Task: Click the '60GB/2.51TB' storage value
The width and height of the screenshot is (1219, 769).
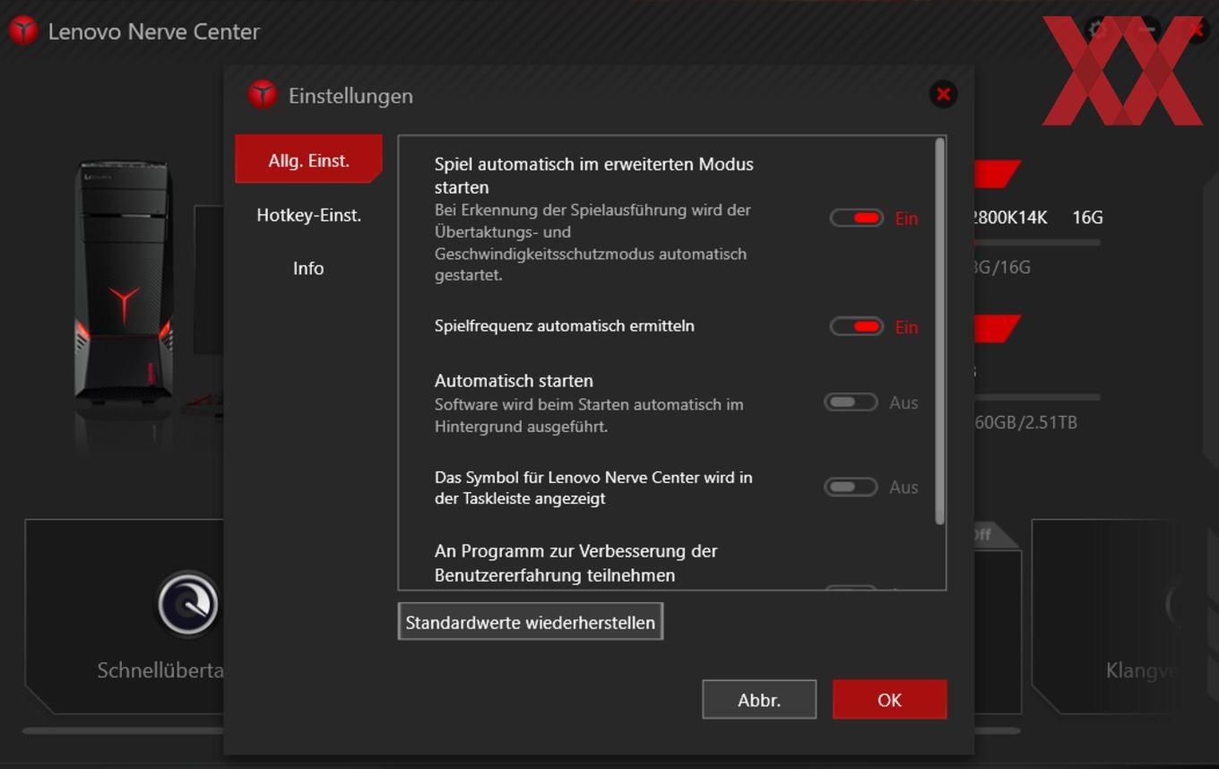Action: [1025, 422]
